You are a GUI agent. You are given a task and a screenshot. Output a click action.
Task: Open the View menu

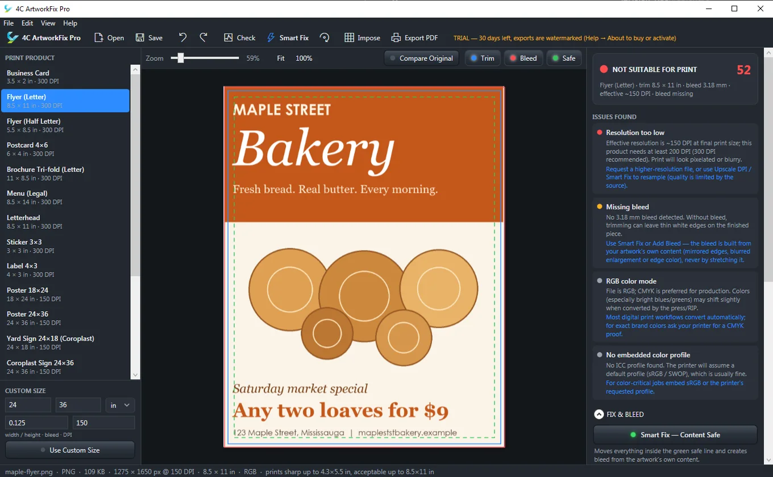pyautogui.click(x=48, y=23)
